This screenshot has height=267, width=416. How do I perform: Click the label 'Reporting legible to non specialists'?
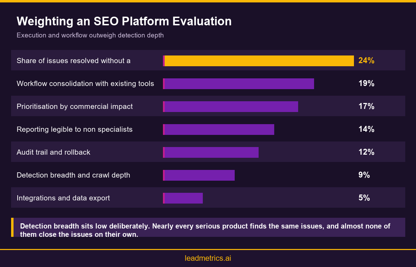tap(75, 129)
